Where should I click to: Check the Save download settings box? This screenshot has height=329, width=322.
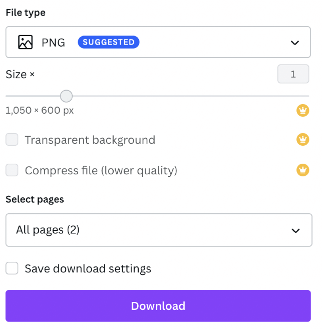12,268
